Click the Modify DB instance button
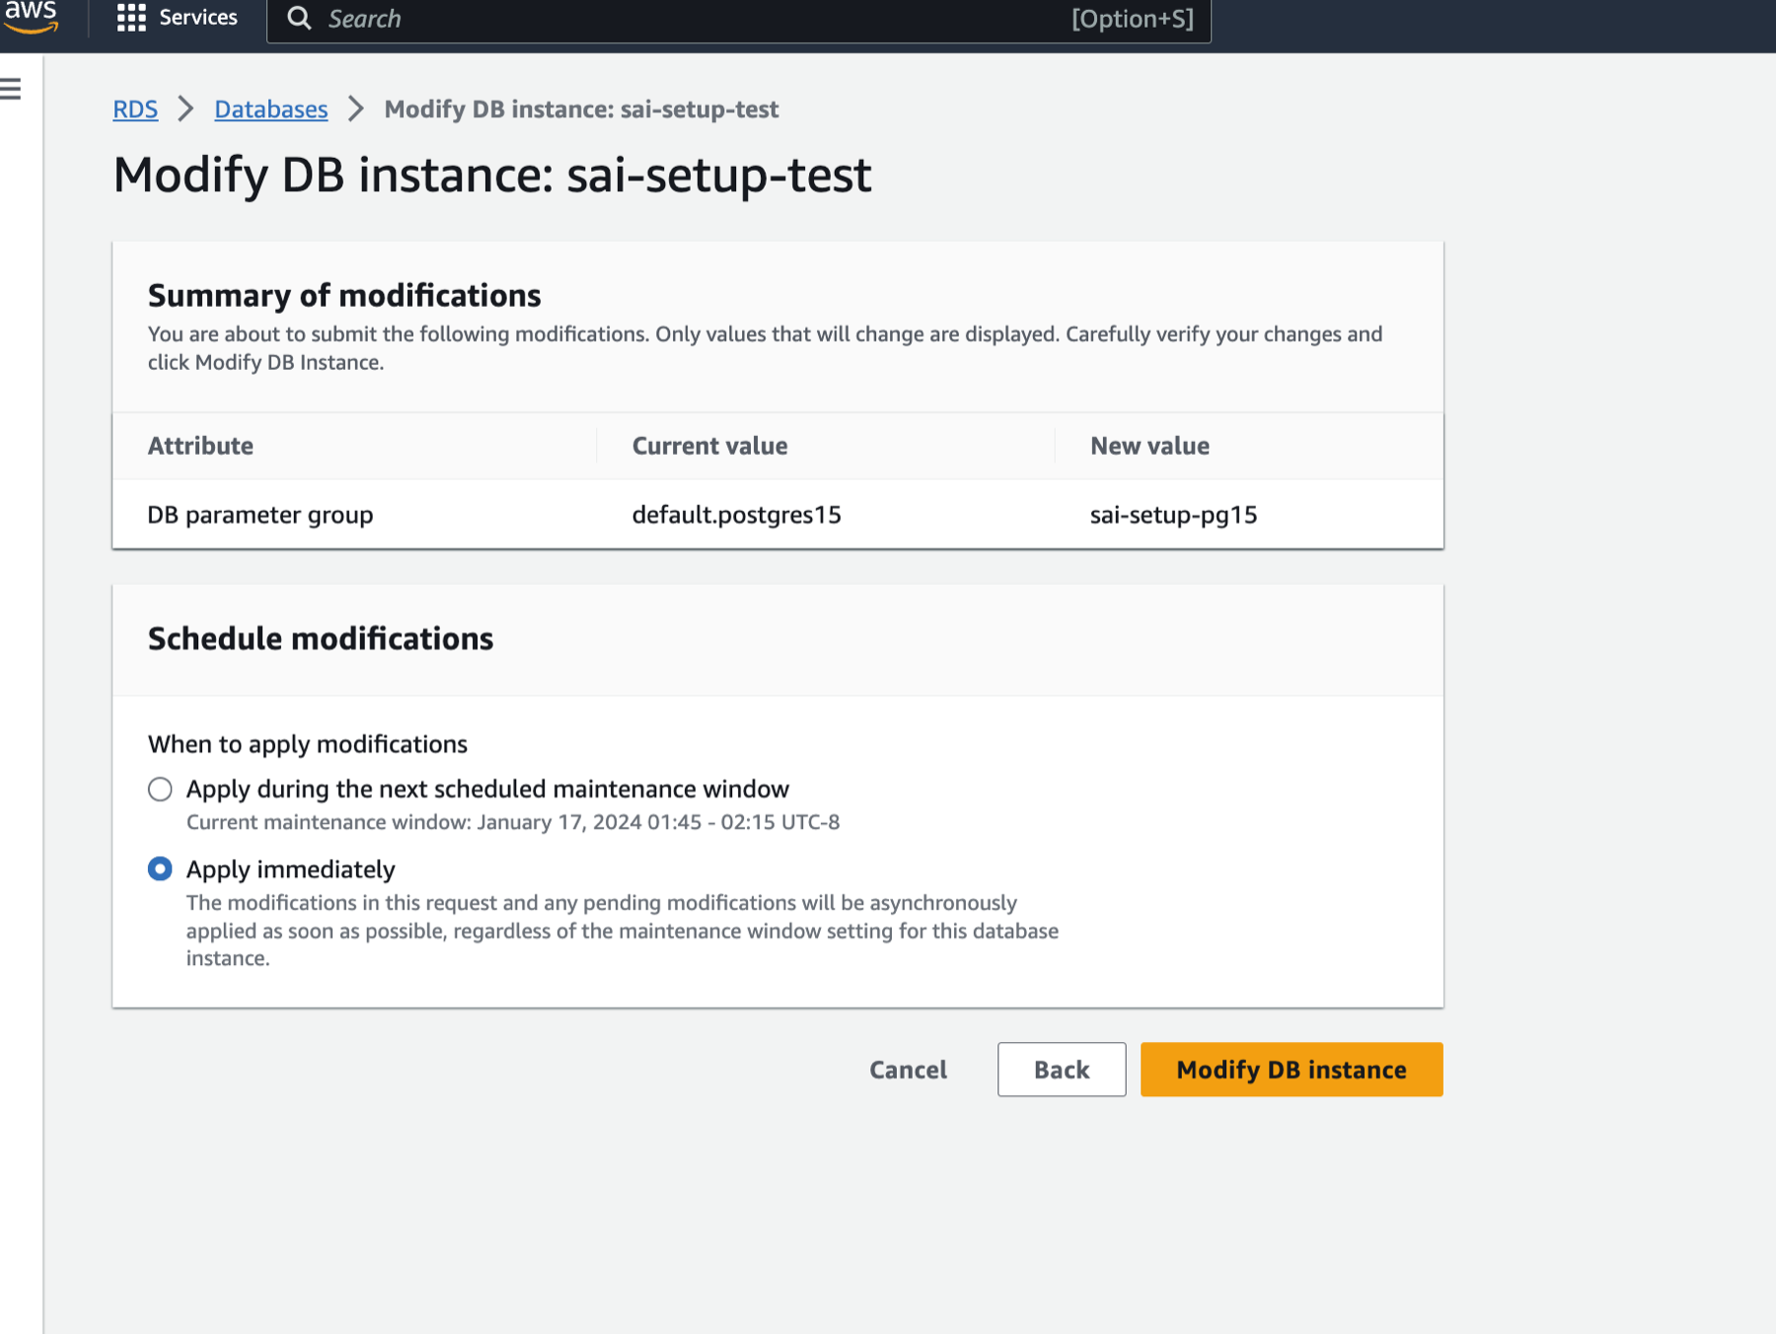Screen dimensions: 1776x1334 pyautogui.click(x=1291, y=1070)
